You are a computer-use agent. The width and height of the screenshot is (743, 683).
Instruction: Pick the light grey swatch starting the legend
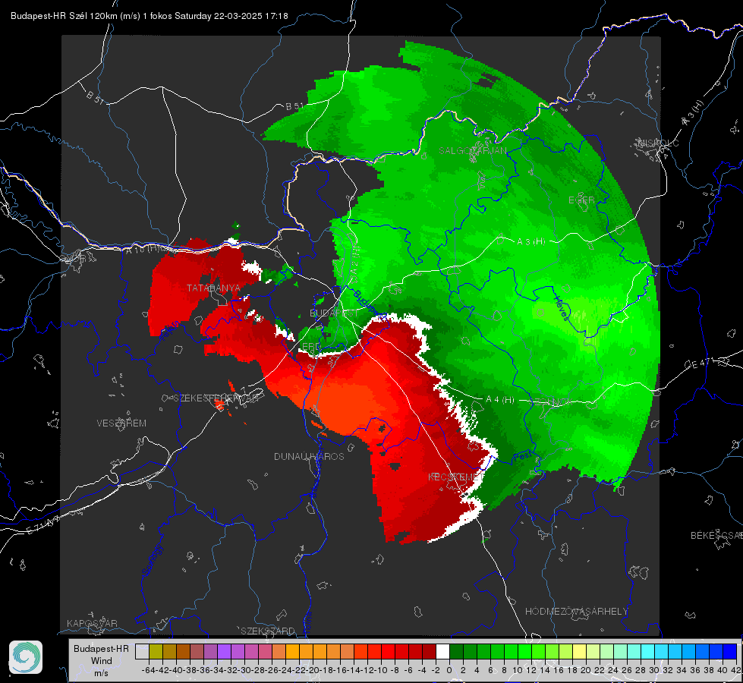142,651
